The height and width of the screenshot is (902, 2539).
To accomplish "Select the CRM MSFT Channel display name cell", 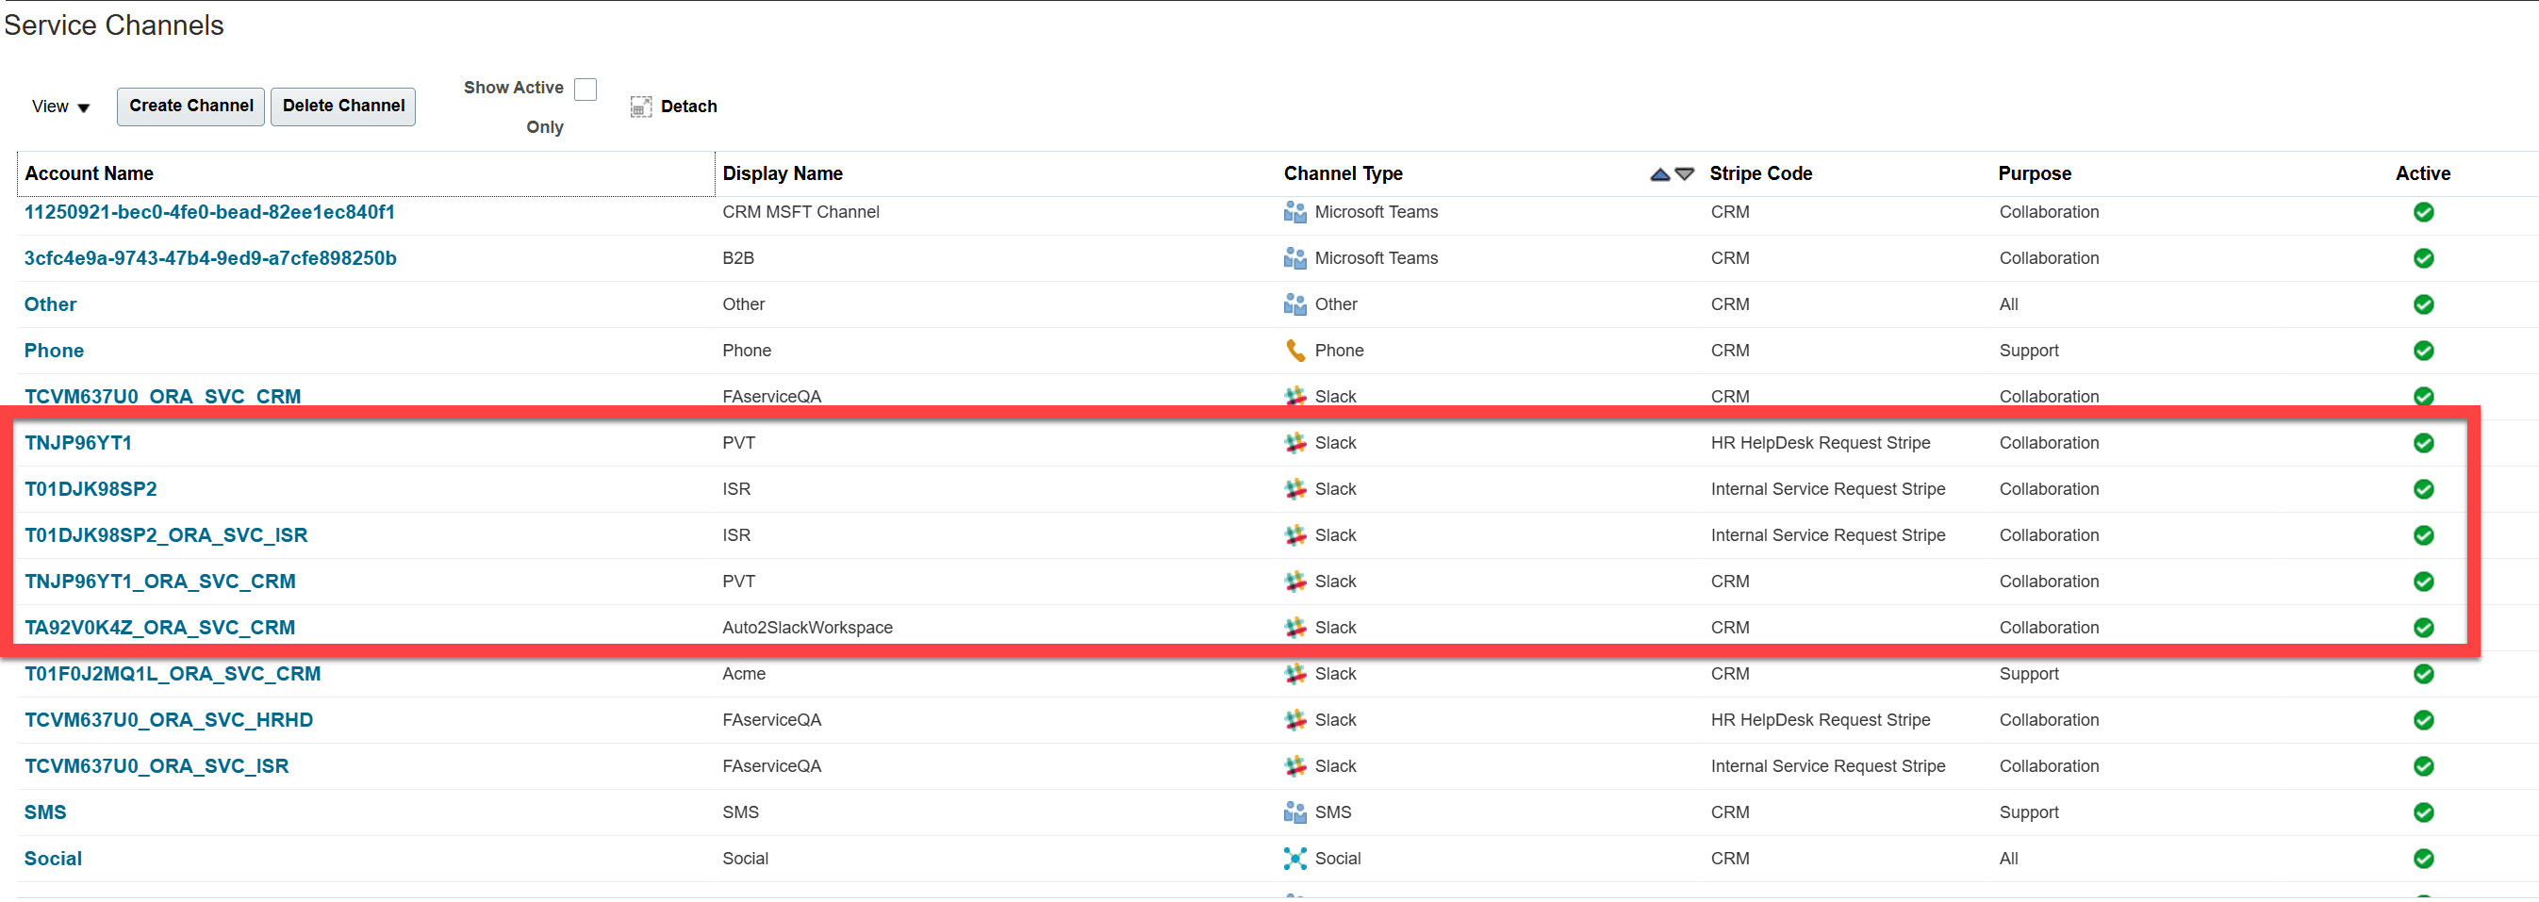I will coord(800,213).
